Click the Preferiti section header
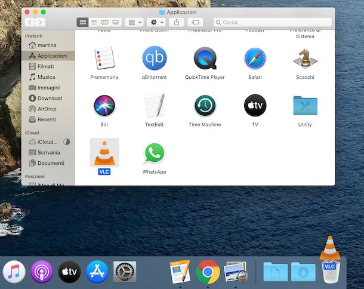 (x=34, y=36)
